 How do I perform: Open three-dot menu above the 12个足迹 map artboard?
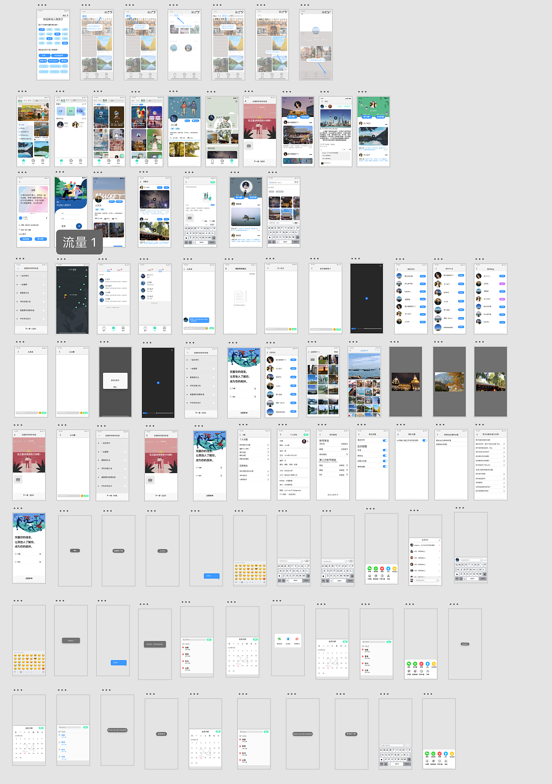coord(61,259)
